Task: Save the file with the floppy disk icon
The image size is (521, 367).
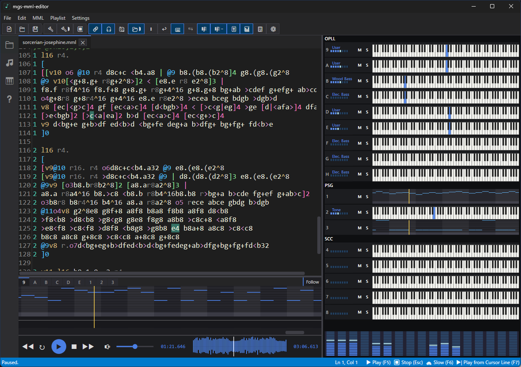Action: click(35, 29)
